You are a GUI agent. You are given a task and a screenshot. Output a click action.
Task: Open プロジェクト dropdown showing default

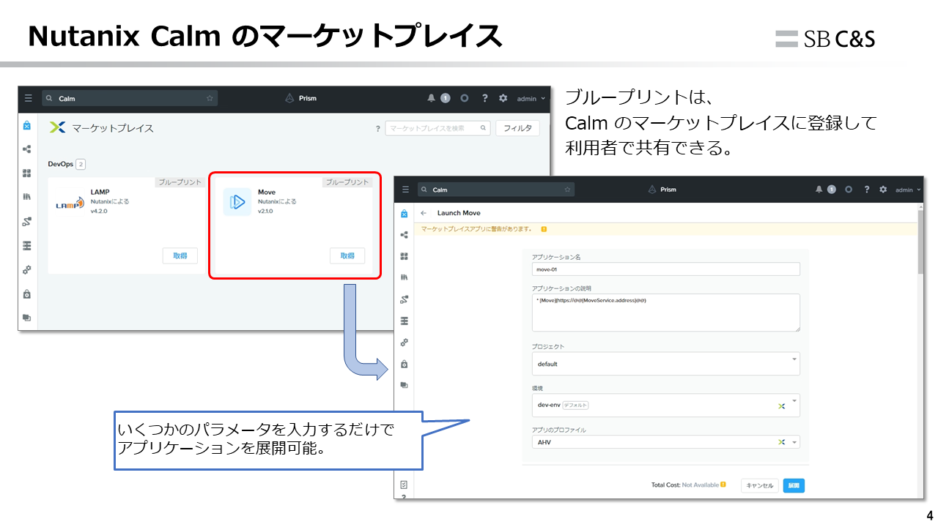(x=665, y=364)
